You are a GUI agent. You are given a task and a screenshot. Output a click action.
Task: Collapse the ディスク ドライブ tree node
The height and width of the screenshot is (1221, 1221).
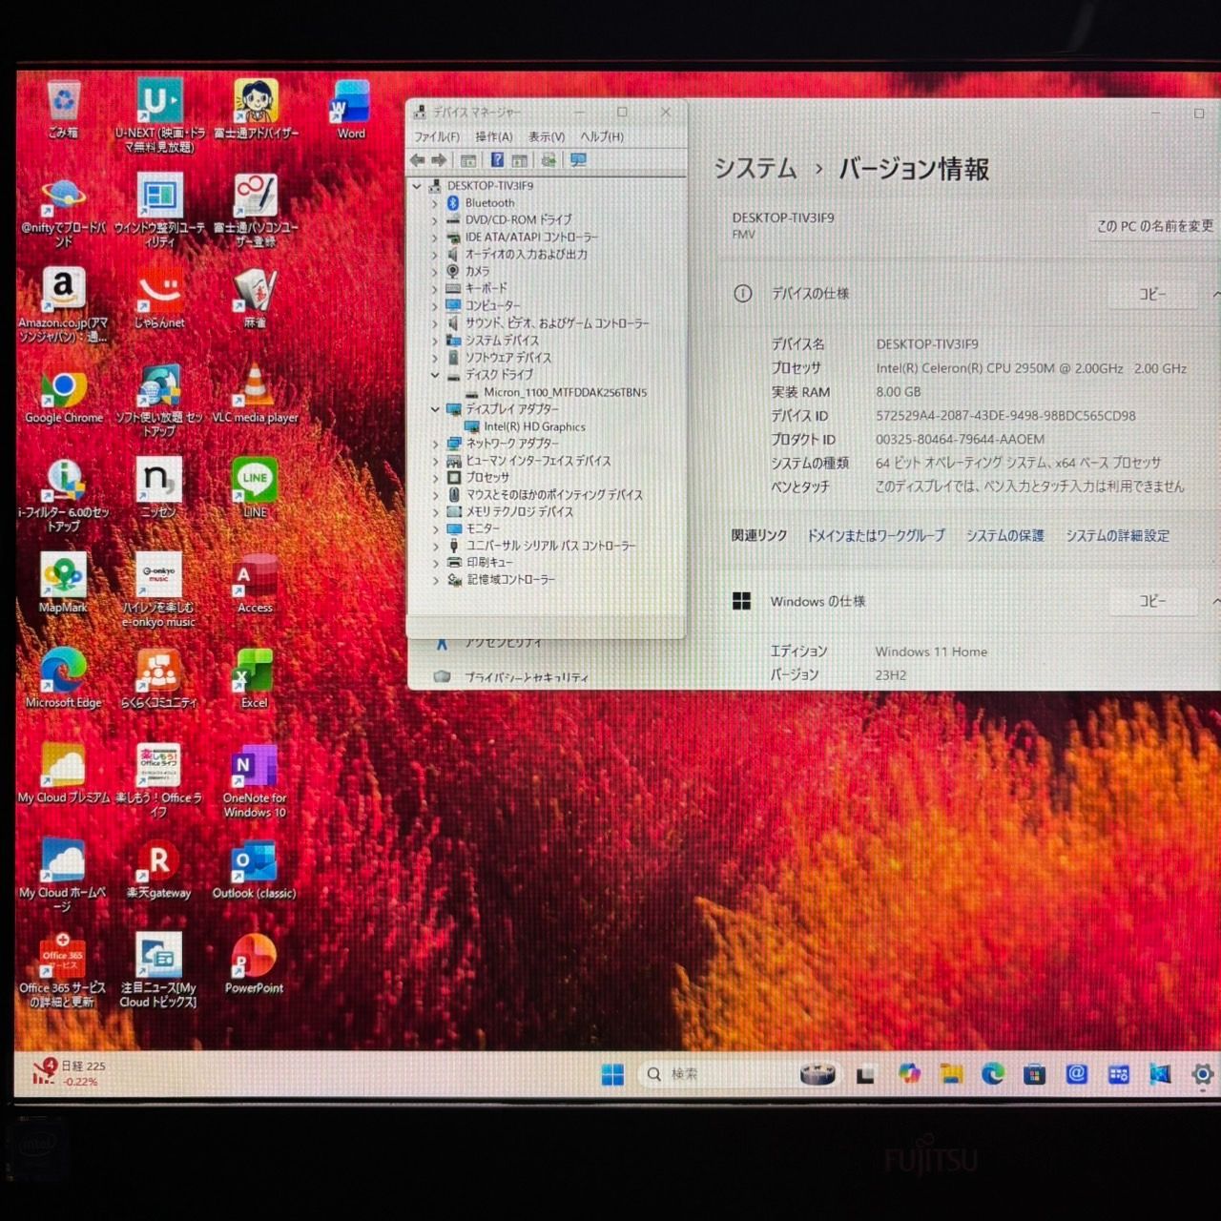click(x=435, y=375)
